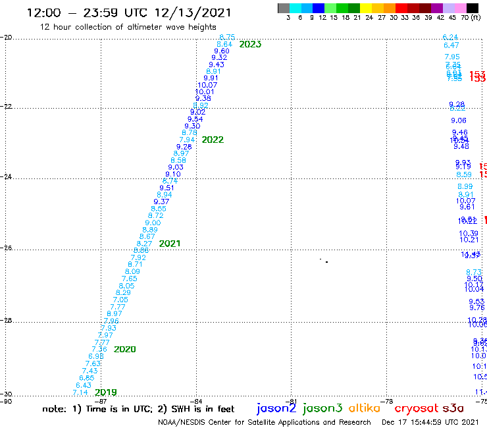Click the wave height value '7.94'
The width and height of the screenshot is (487, 428).
[187, 140]
